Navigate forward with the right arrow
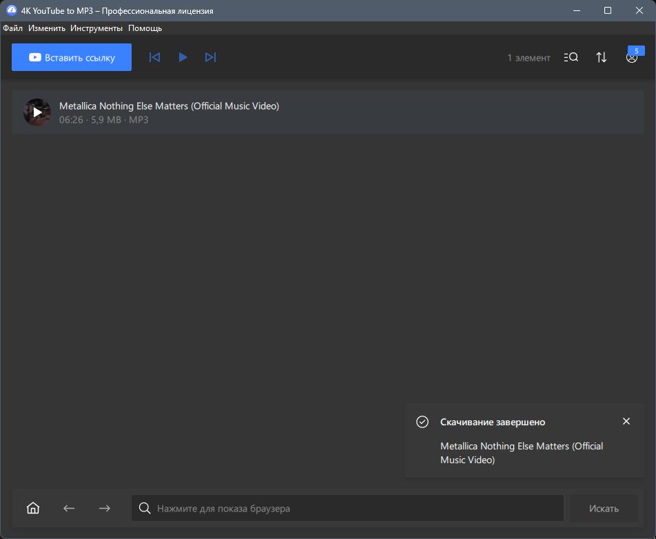656x539 pixels. coord(105,508)
